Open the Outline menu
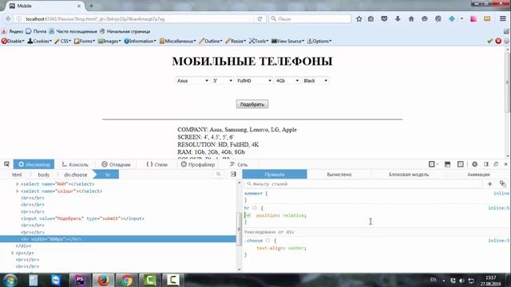This screenshot has width=511, height=287. 211,41
